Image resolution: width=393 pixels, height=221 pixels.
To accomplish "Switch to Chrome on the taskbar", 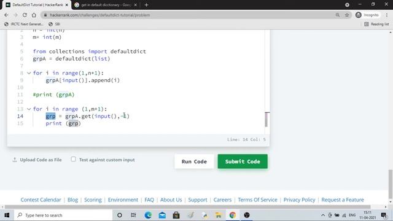I will click(x=232, y=215).
